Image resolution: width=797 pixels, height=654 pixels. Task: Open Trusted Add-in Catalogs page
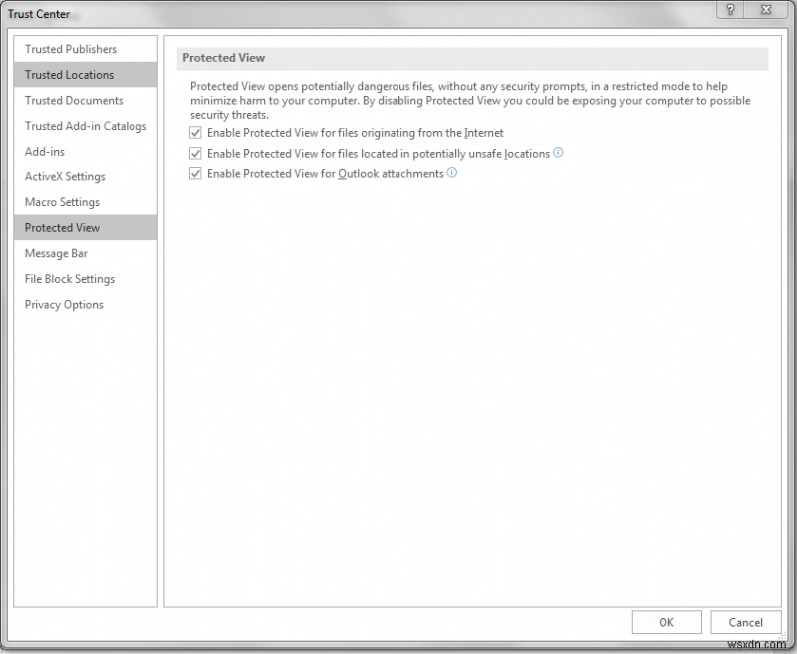click(x=86, y=126)
